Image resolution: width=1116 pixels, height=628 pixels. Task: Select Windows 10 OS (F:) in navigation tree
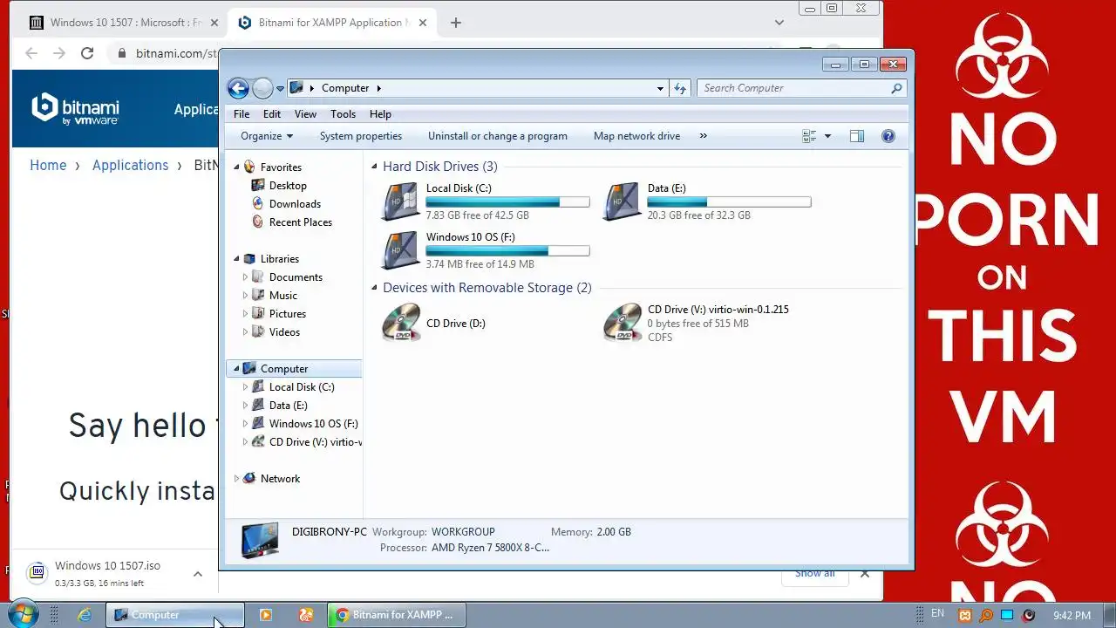pos(313,424)
